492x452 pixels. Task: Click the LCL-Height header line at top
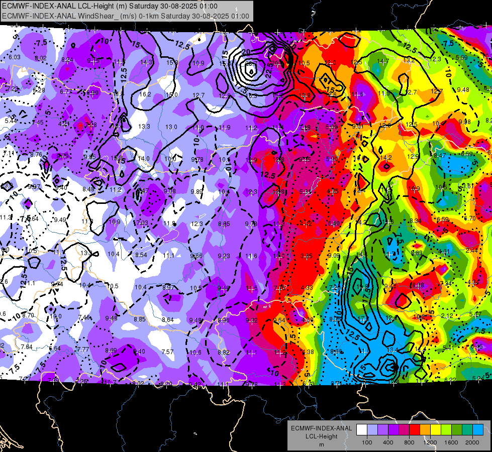[110, 6]
